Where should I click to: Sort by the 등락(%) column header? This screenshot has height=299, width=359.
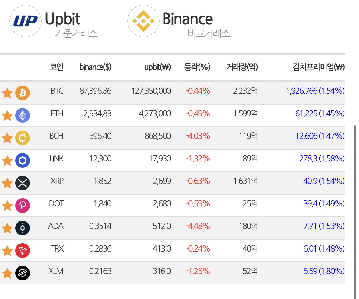pyautogui.click(x=197, y=67)
